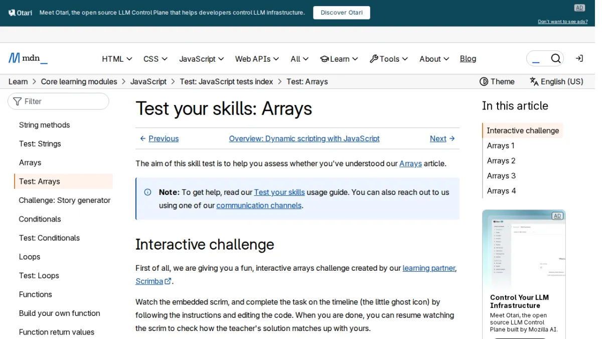Open Overview: Dynamic scripting with JavaScript
This screenshot has height=339, width=602.
pyautogui.click(x=304, y=139)
